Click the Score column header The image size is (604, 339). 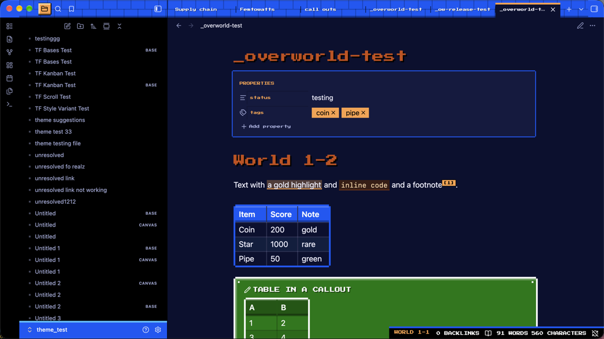[281, 214]
